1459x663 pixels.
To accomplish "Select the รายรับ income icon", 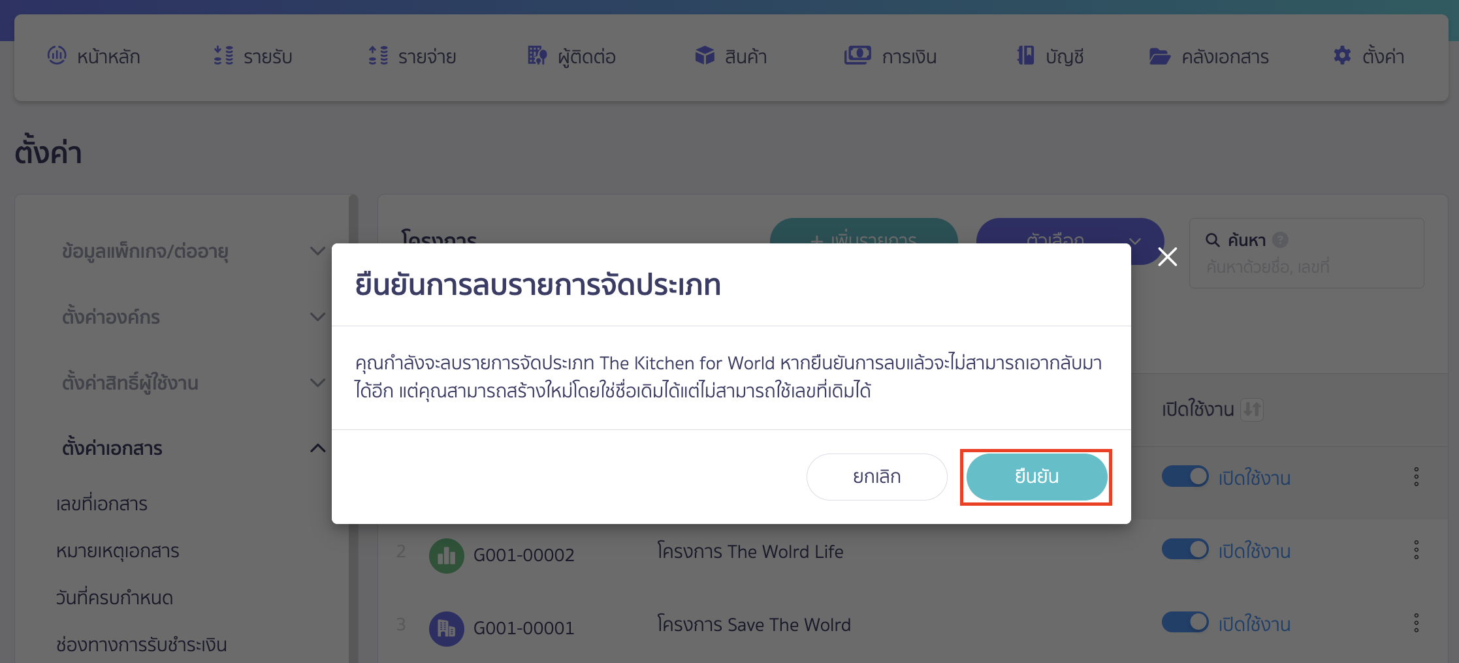I will 222,55.
